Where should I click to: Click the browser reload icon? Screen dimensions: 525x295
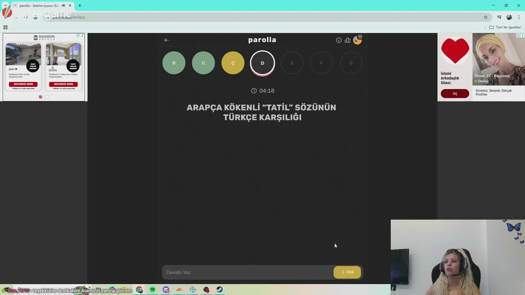tap(25, 17)
